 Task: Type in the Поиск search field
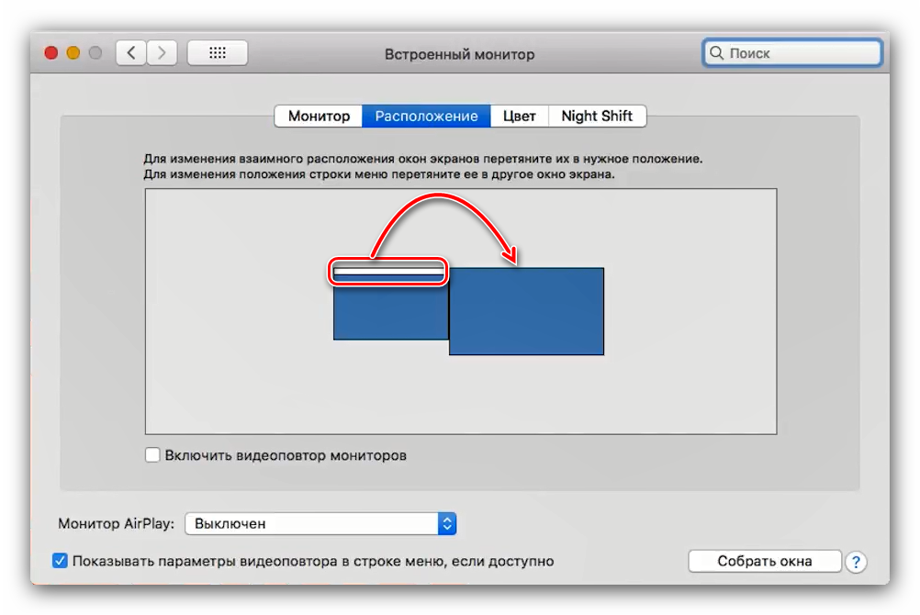click(799, 53)
